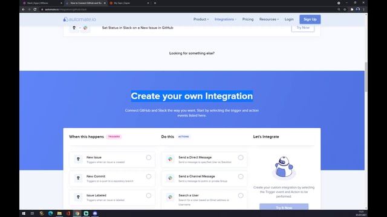The width and height of the screenshot is (387, 217).
Task: Click the taskbar clock
Action: click(x=361, y=213)
